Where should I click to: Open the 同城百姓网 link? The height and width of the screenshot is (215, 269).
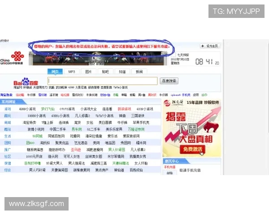[56, 136]
